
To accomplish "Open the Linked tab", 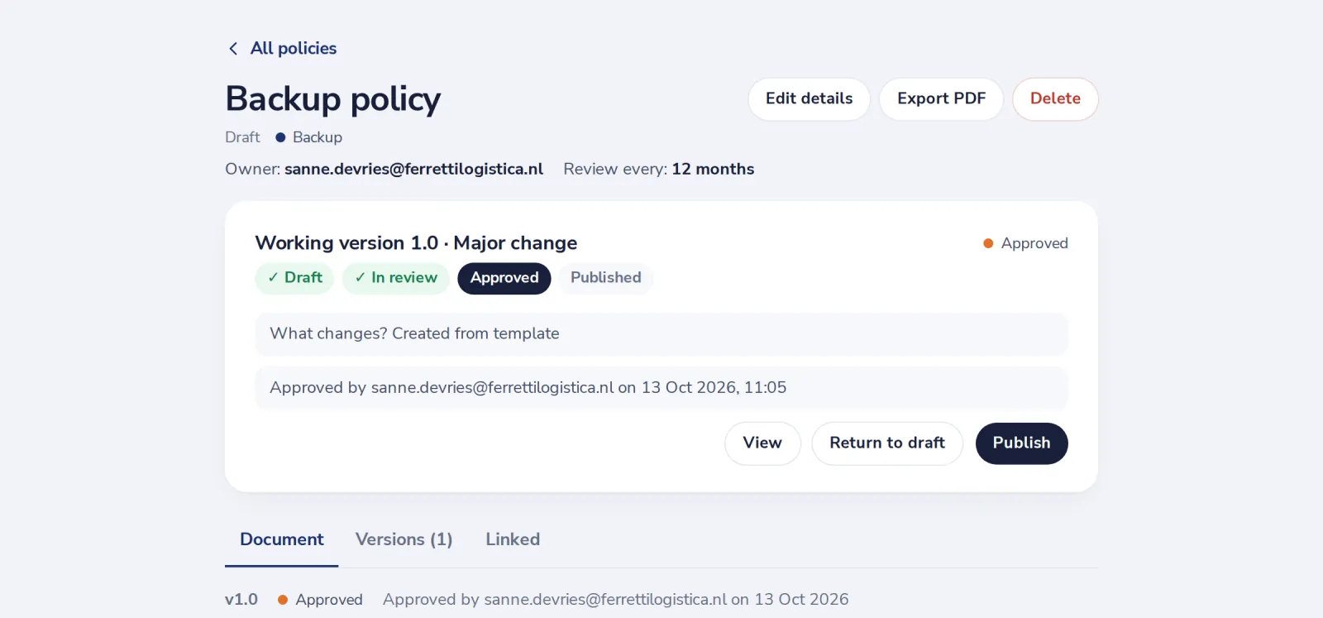I will click(x=513, y=539).
